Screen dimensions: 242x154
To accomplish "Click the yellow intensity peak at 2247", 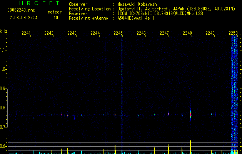I will tap(169, 149).
